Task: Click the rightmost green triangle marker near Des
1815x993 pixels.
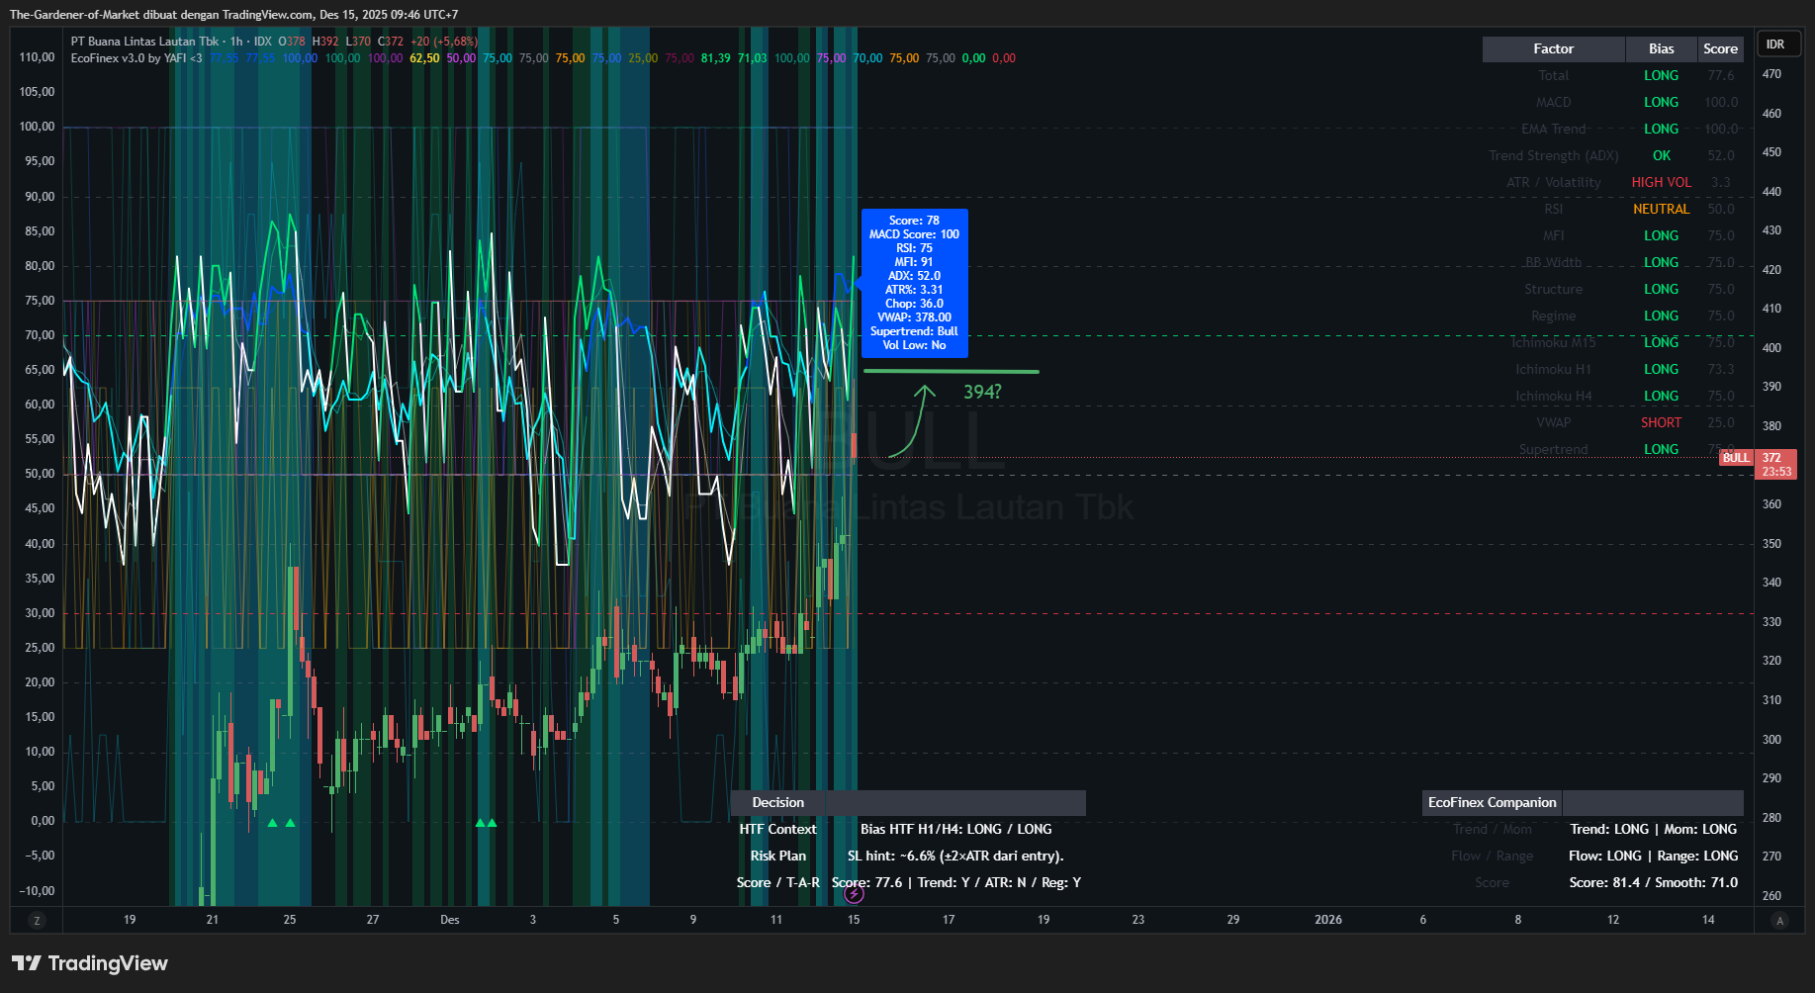Action: point(492,823)
